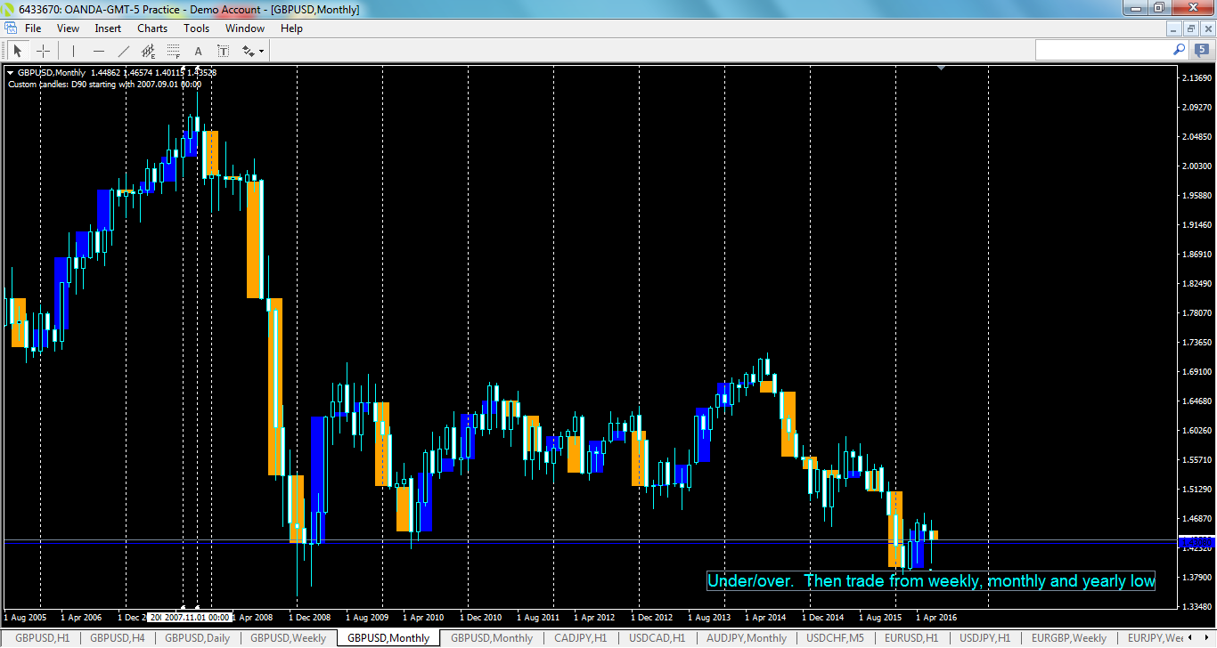Open the Arrows tool dropdown
Screen dimensions: 1217x648
261,51
